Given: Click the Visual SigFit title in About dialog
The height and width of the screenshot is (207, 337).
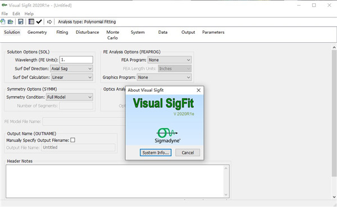Looking at the screenshot, I should (163, 103).
